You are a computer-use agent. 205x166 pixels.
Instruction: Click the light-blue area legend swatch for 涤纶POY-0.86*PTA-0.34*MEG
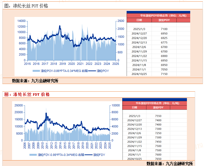click(36, 71)
